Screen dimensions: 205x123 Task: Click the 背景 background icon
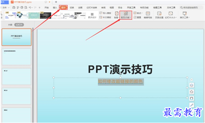(x=116, y=14)
